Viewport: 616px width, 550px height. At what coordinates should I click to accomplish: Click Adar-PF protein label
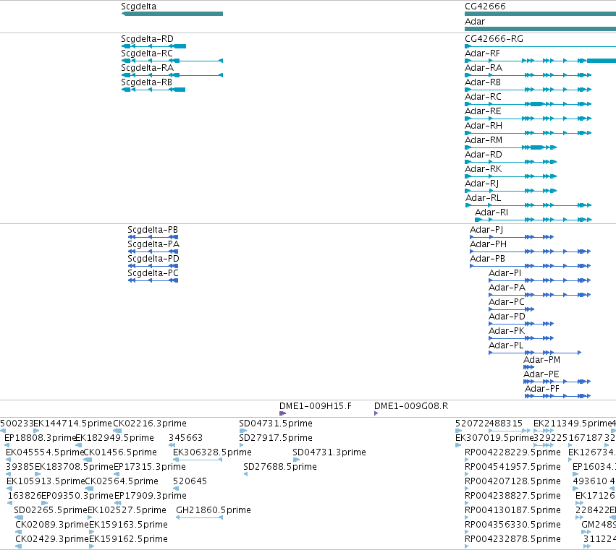click(542, 389)
